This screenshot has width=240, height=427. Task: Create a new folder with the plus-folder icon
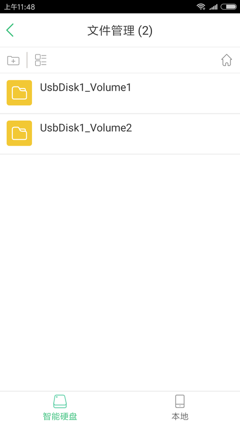coord(13,60)
